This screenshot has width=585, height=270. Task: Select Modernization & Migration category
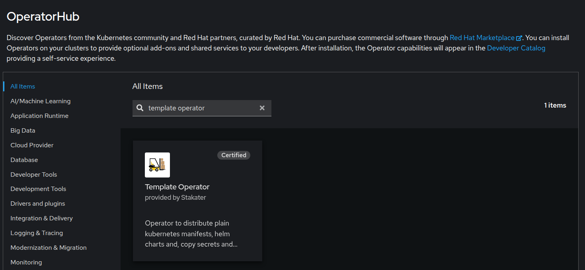click(48, 248)
